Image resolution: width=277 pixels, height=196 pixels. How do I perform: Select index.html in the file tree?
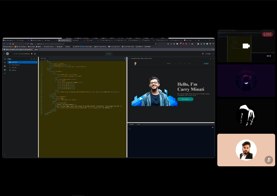point(22,62)
